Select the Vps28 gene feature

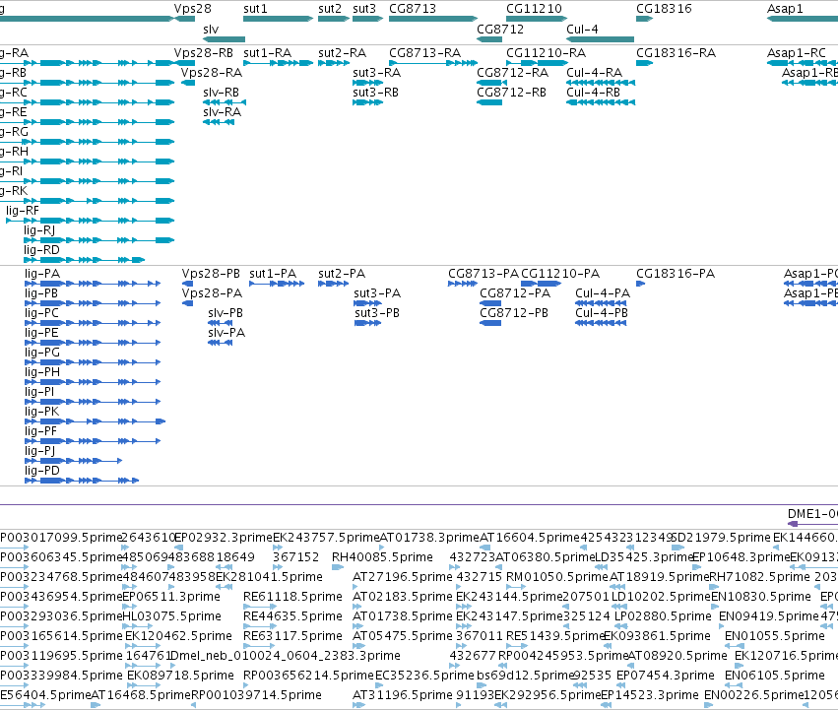185,19
